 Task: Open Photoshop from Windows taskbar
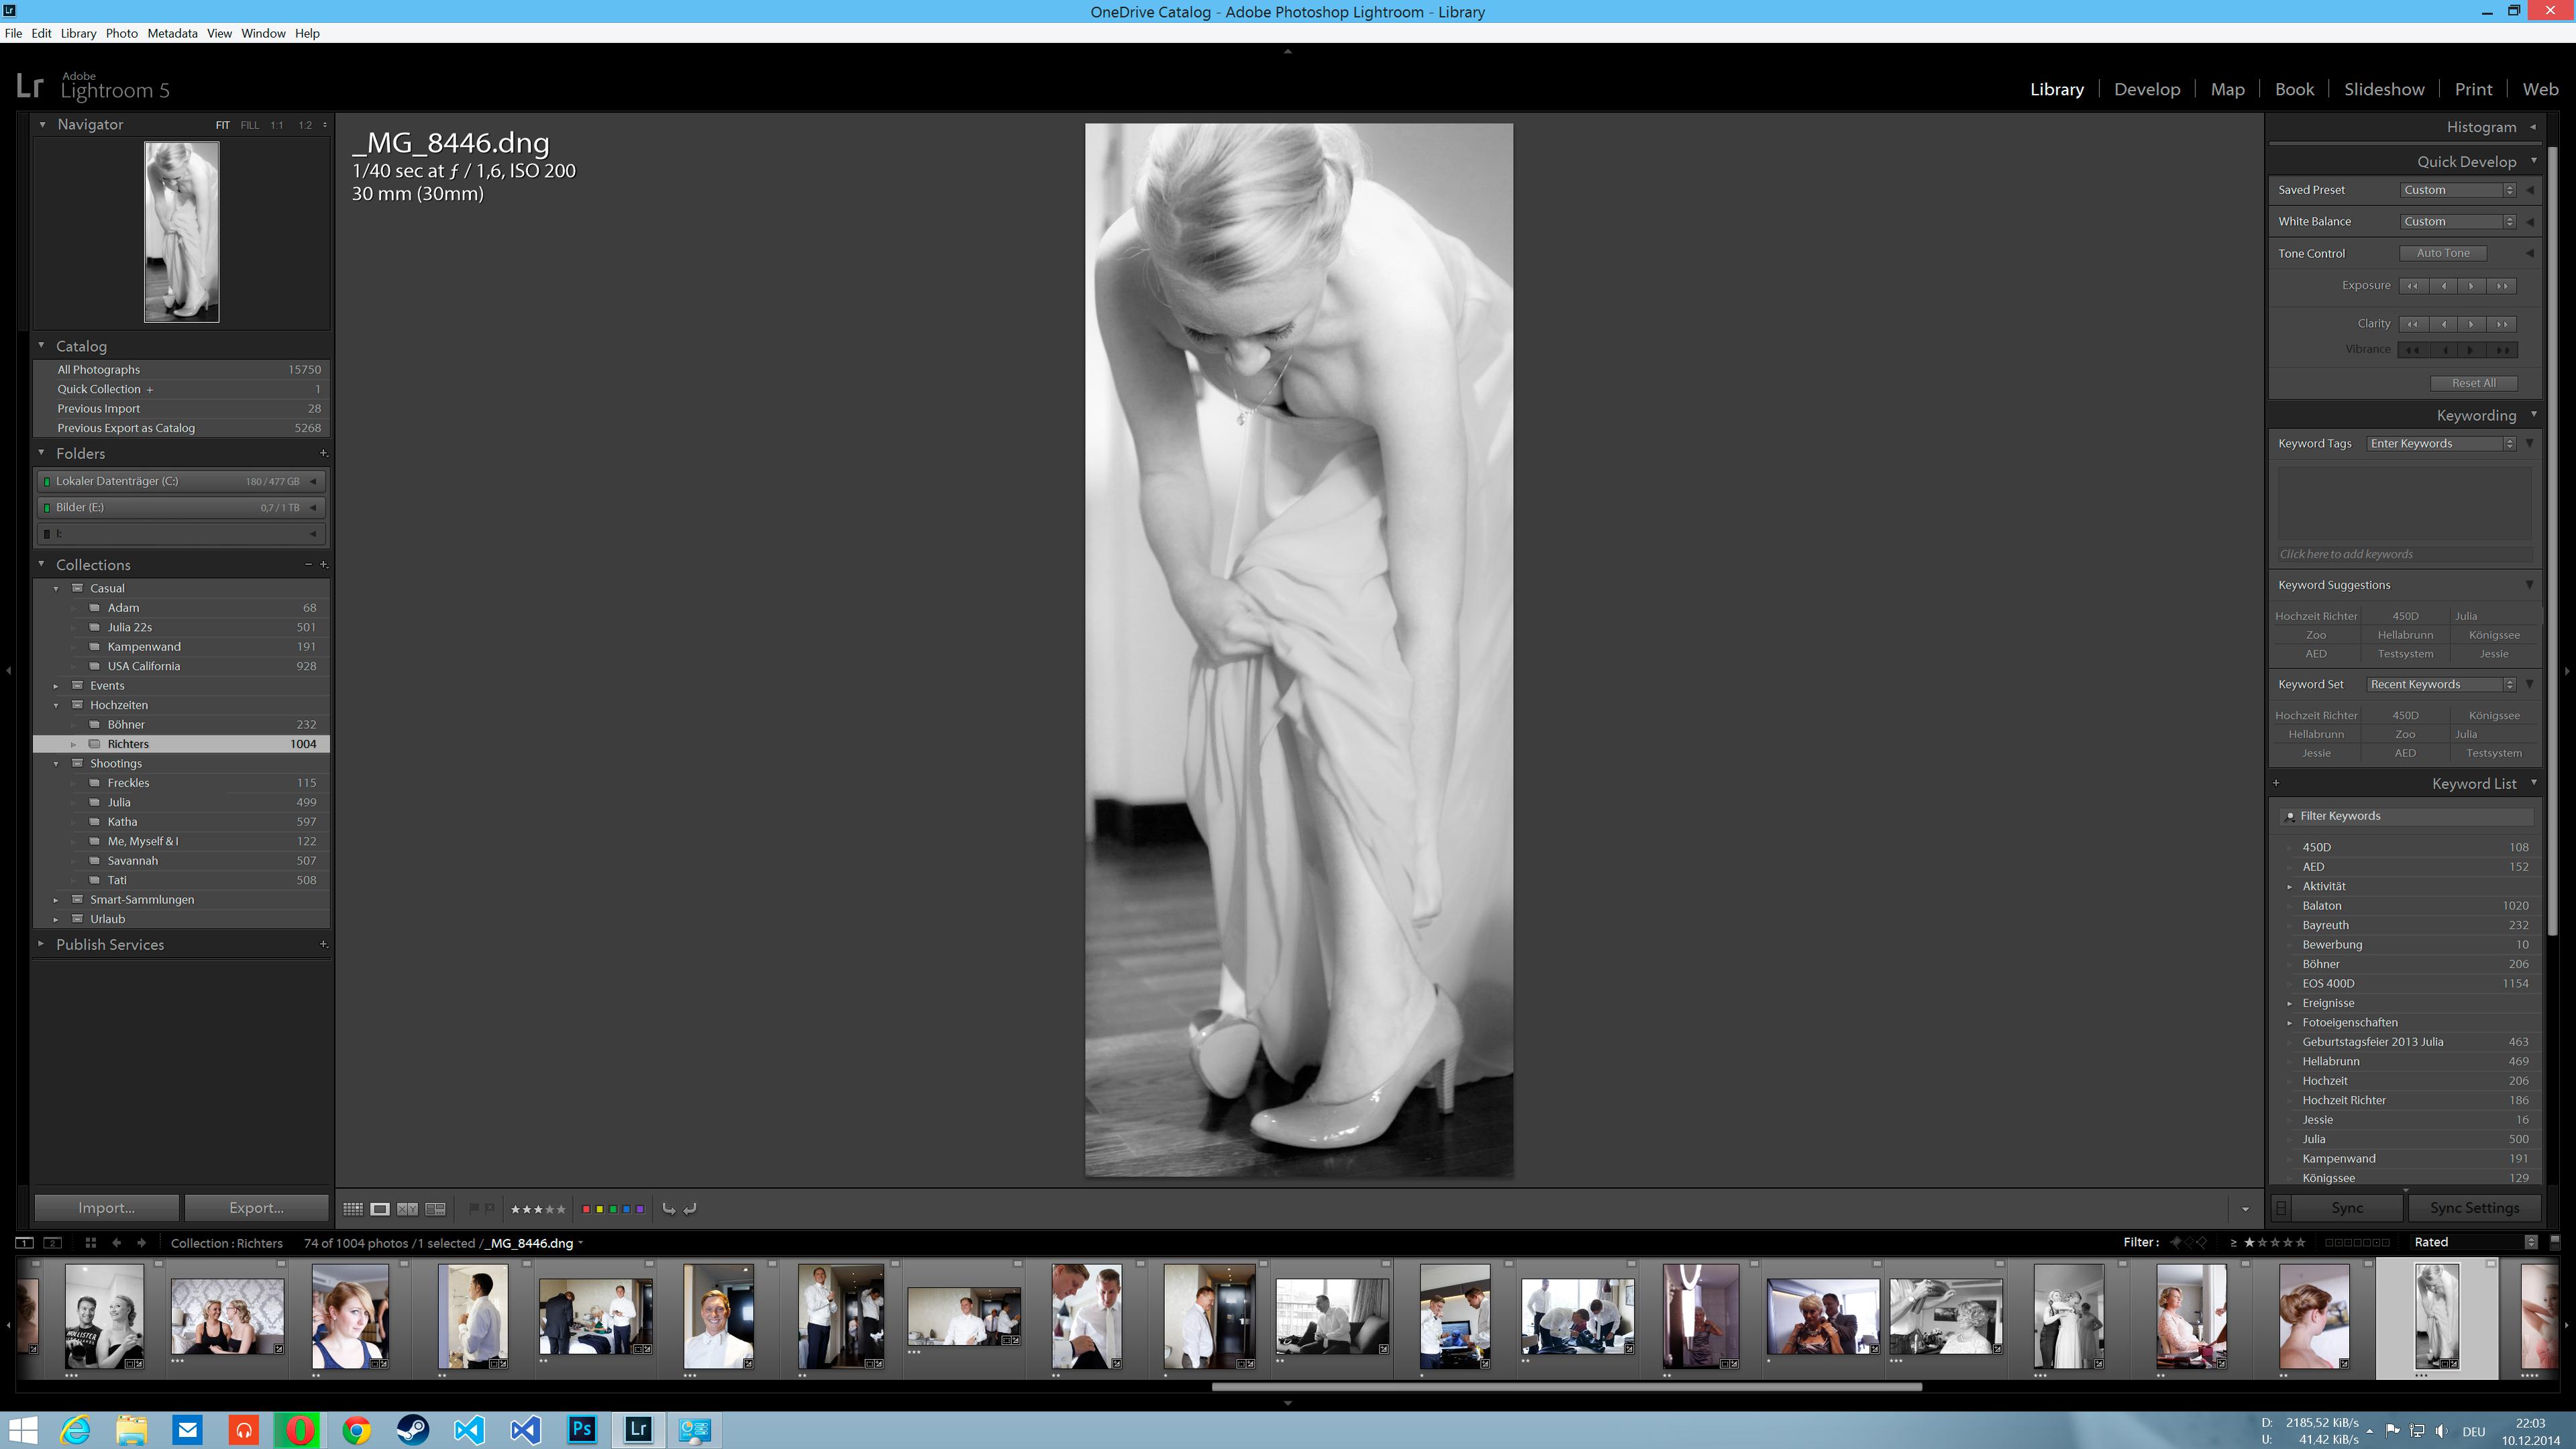point(582,1430)
